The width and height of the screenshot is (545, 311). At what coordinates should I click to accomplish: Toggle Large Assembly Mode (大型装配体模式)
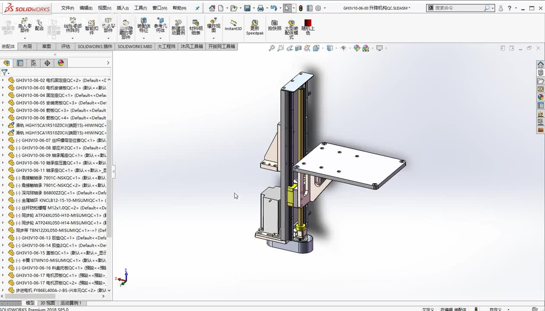(x=291, y=29)
